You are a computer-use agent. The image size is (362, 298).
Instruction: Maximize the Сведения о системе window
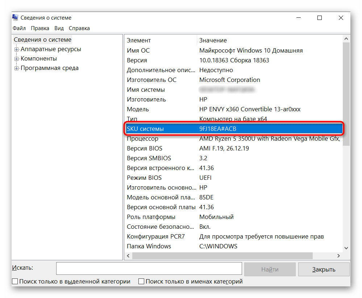point(319,18)
